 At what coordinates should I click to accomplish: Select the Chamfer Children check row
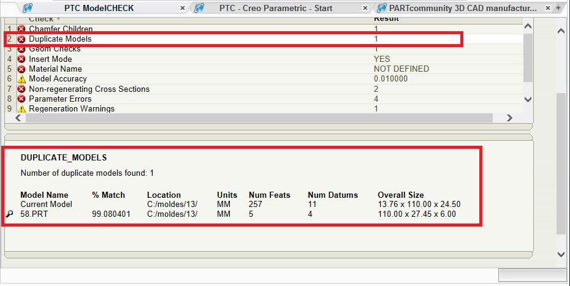tap(264, 29)
